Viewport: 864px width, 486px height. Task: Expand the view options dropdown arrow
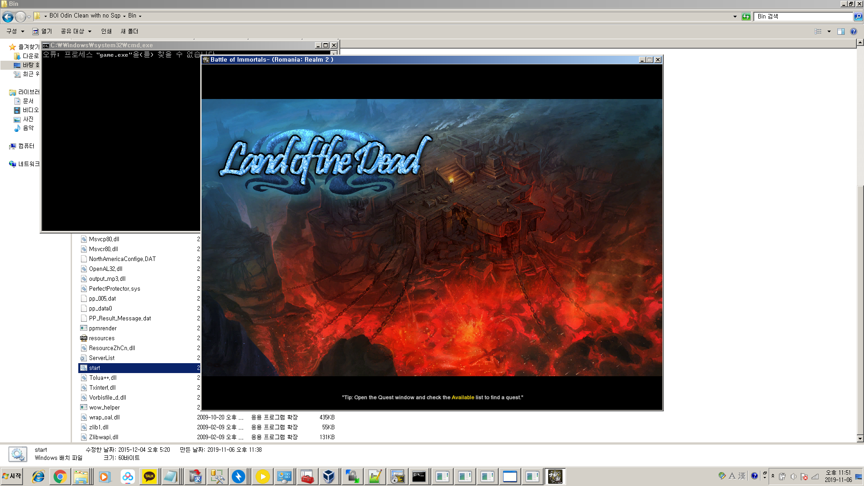coord(829,31)
